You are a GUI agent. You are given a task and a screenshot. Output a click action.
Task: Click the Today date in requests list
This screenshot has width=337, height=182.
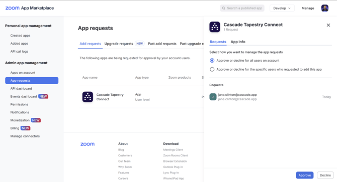click(326, 97)
